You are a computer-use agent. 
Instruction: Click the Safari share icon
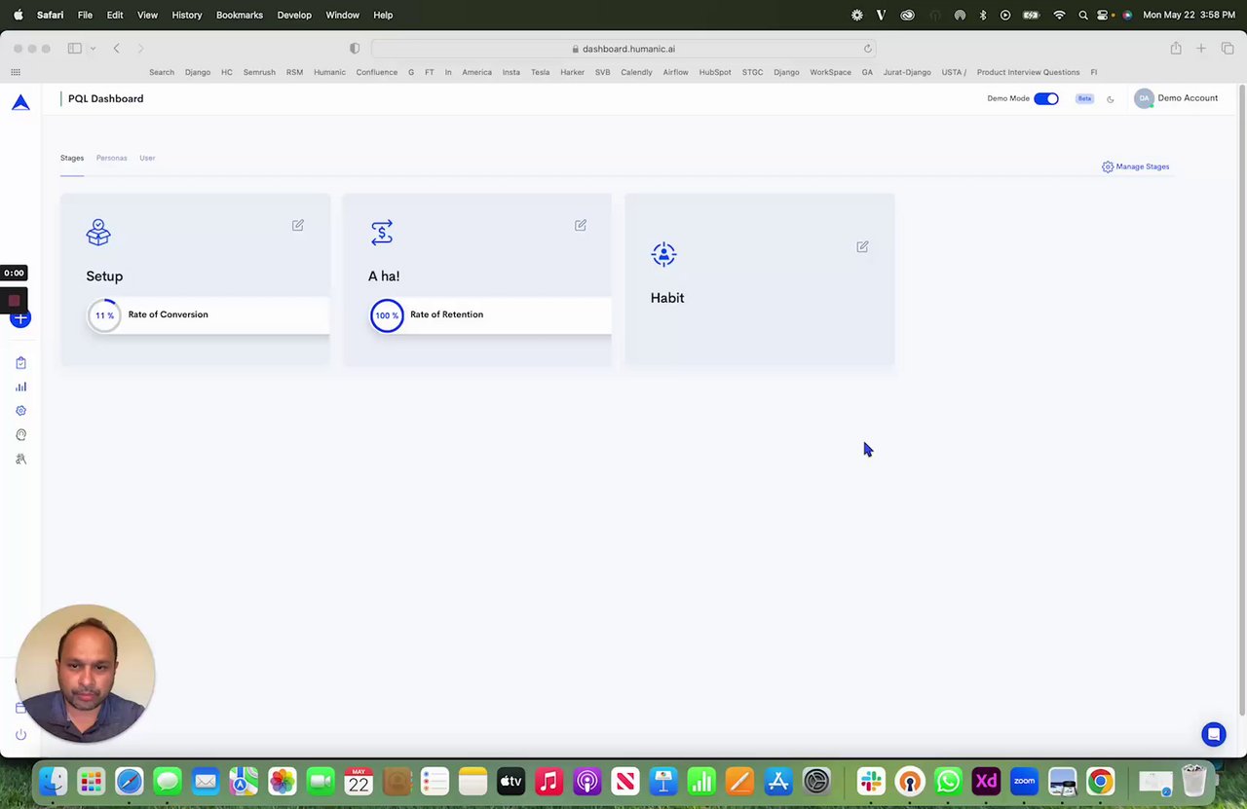click(1176, 49)
